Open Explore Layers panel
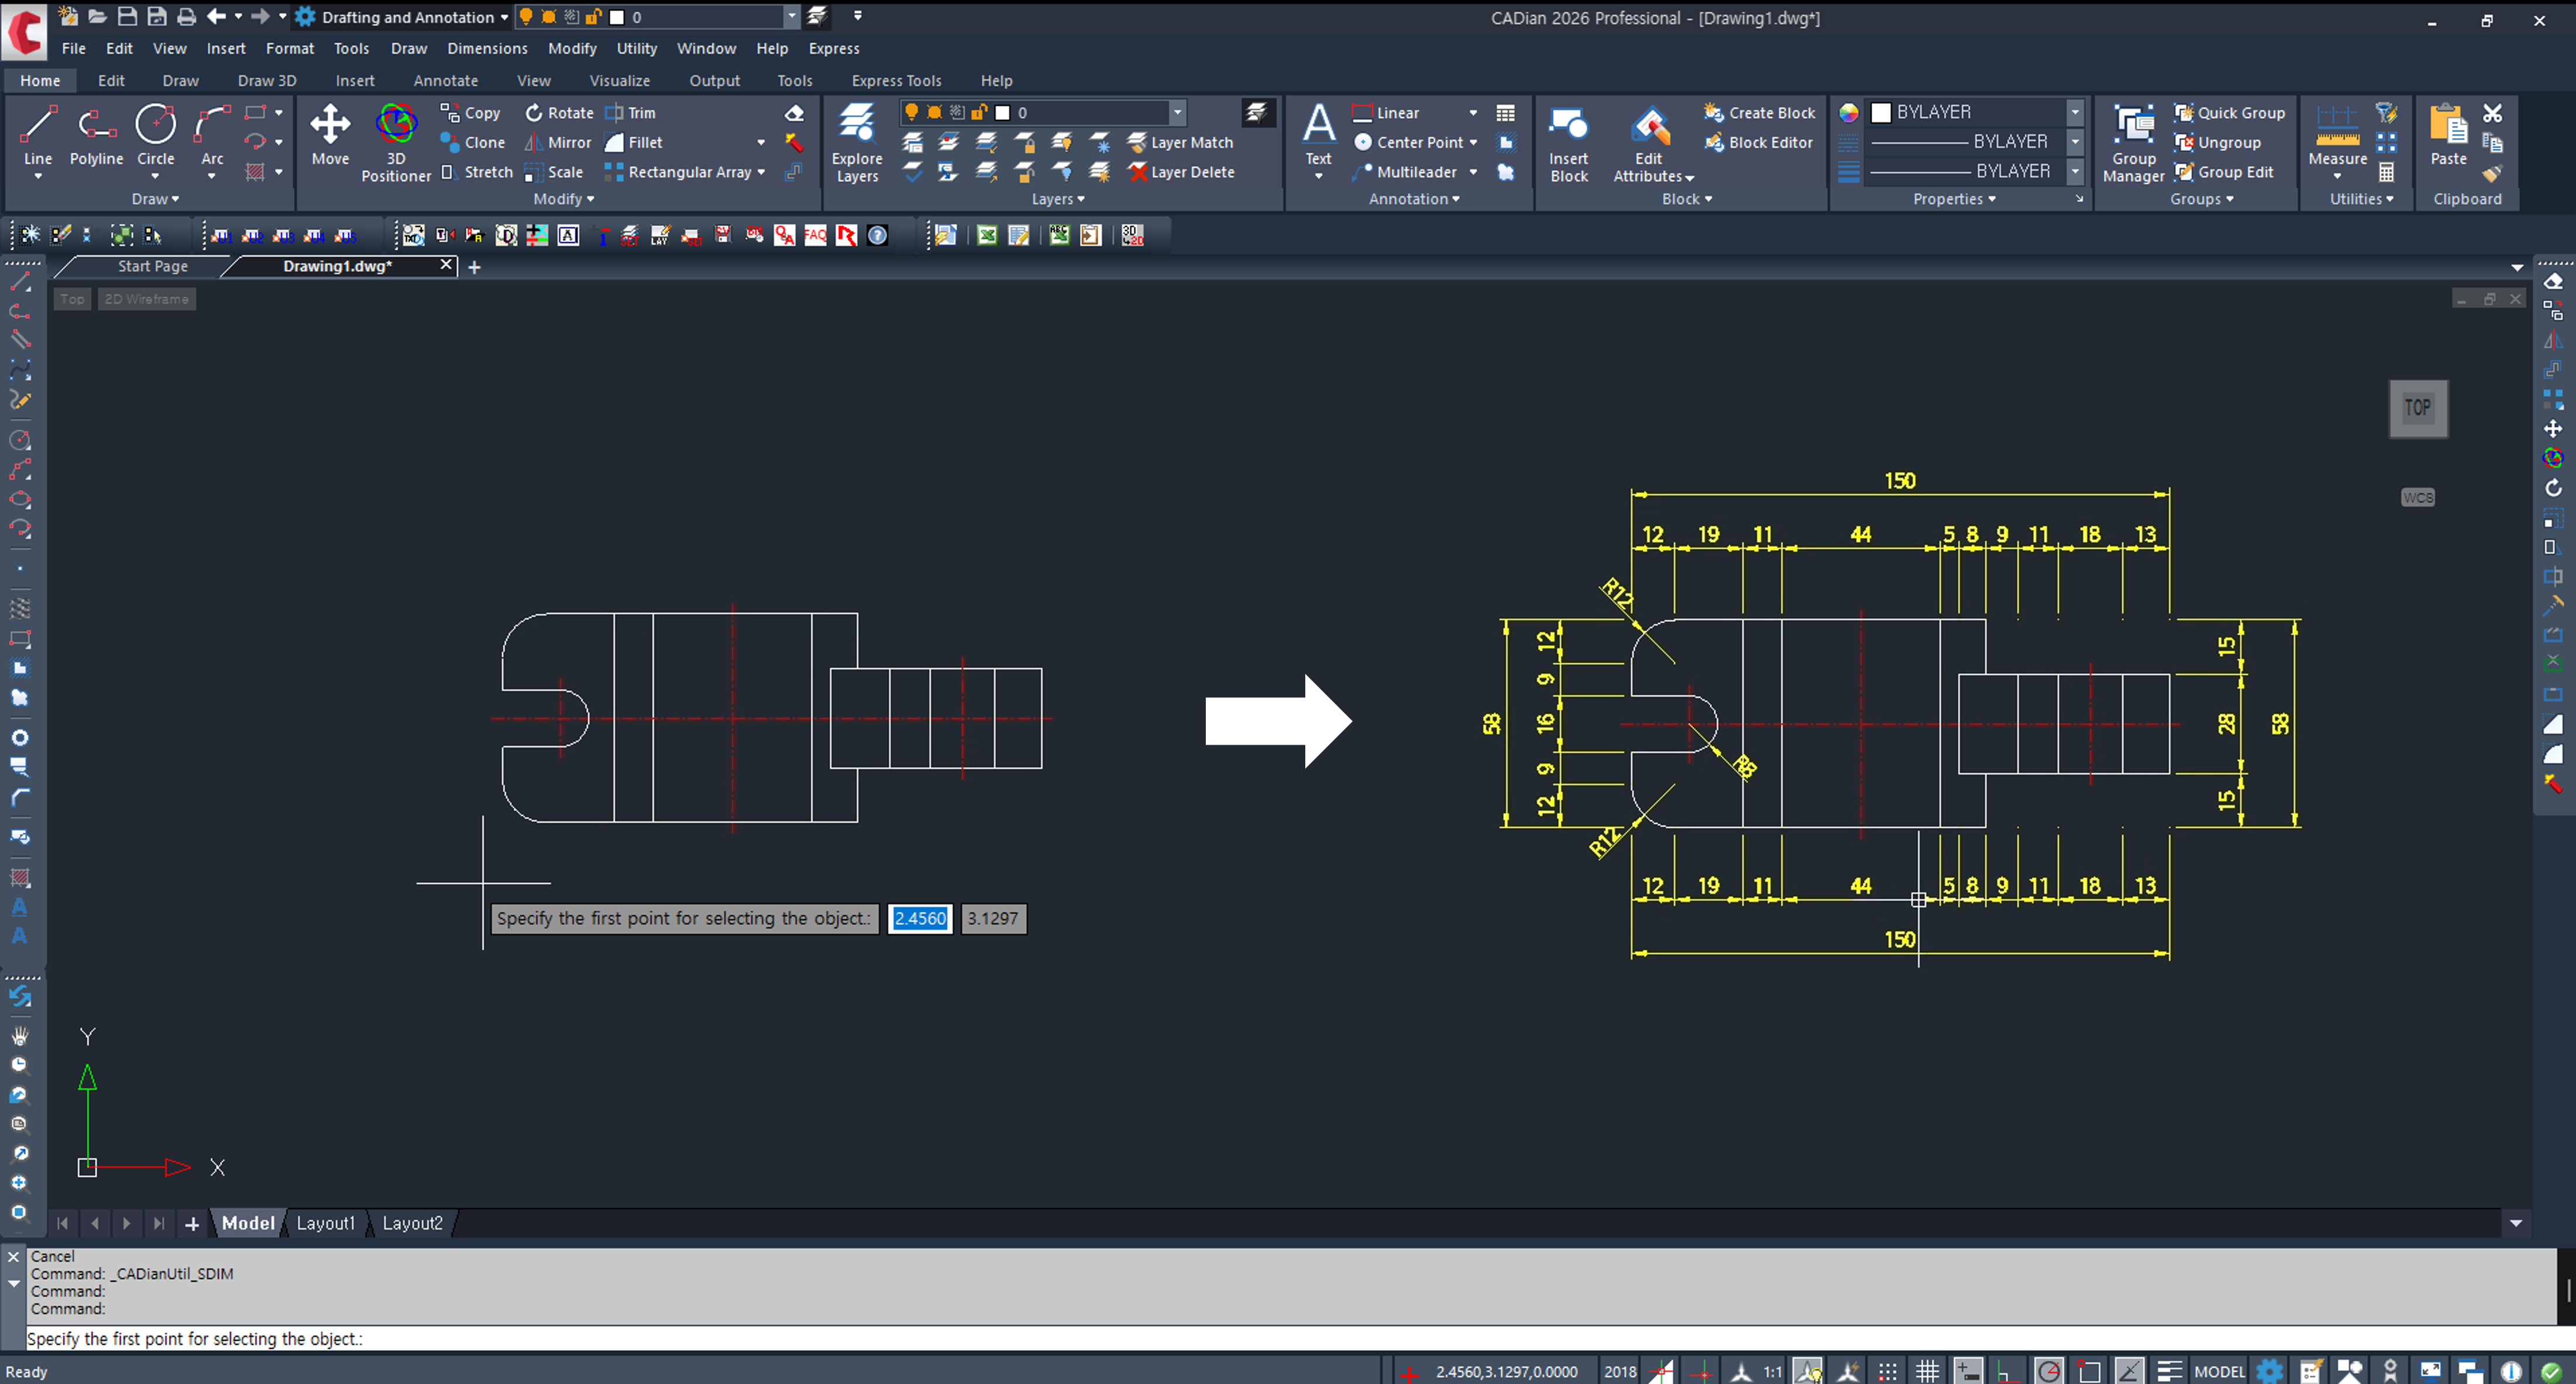 (x=857, y=140)
